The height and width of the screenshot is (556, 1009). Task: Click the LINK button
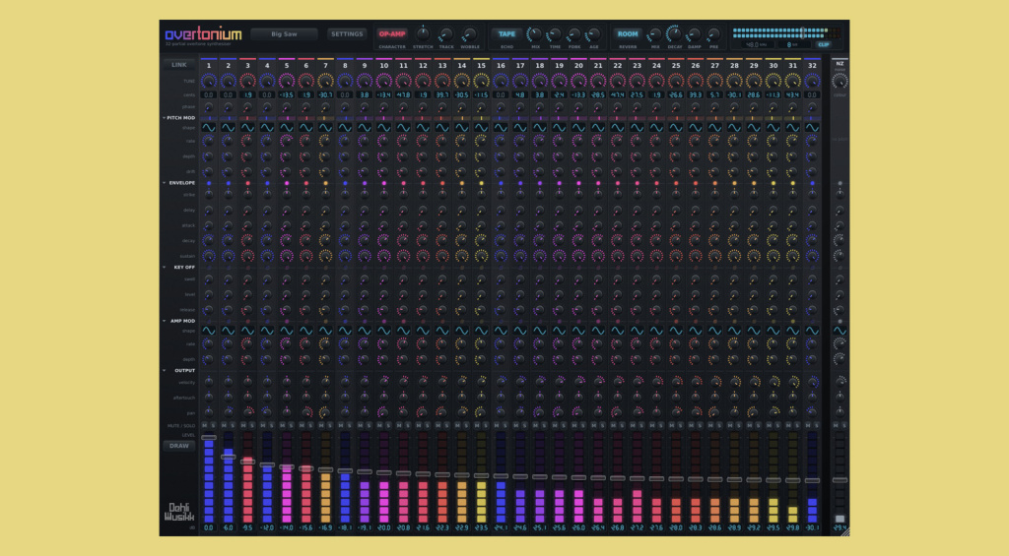click(x=179, y=65)
